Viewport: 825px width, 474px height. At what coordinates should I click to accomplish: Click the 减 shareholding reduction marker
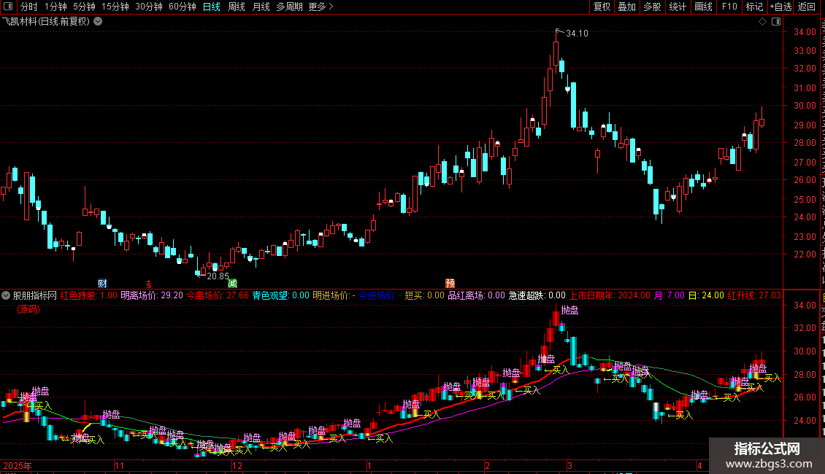tap(233, 284)
